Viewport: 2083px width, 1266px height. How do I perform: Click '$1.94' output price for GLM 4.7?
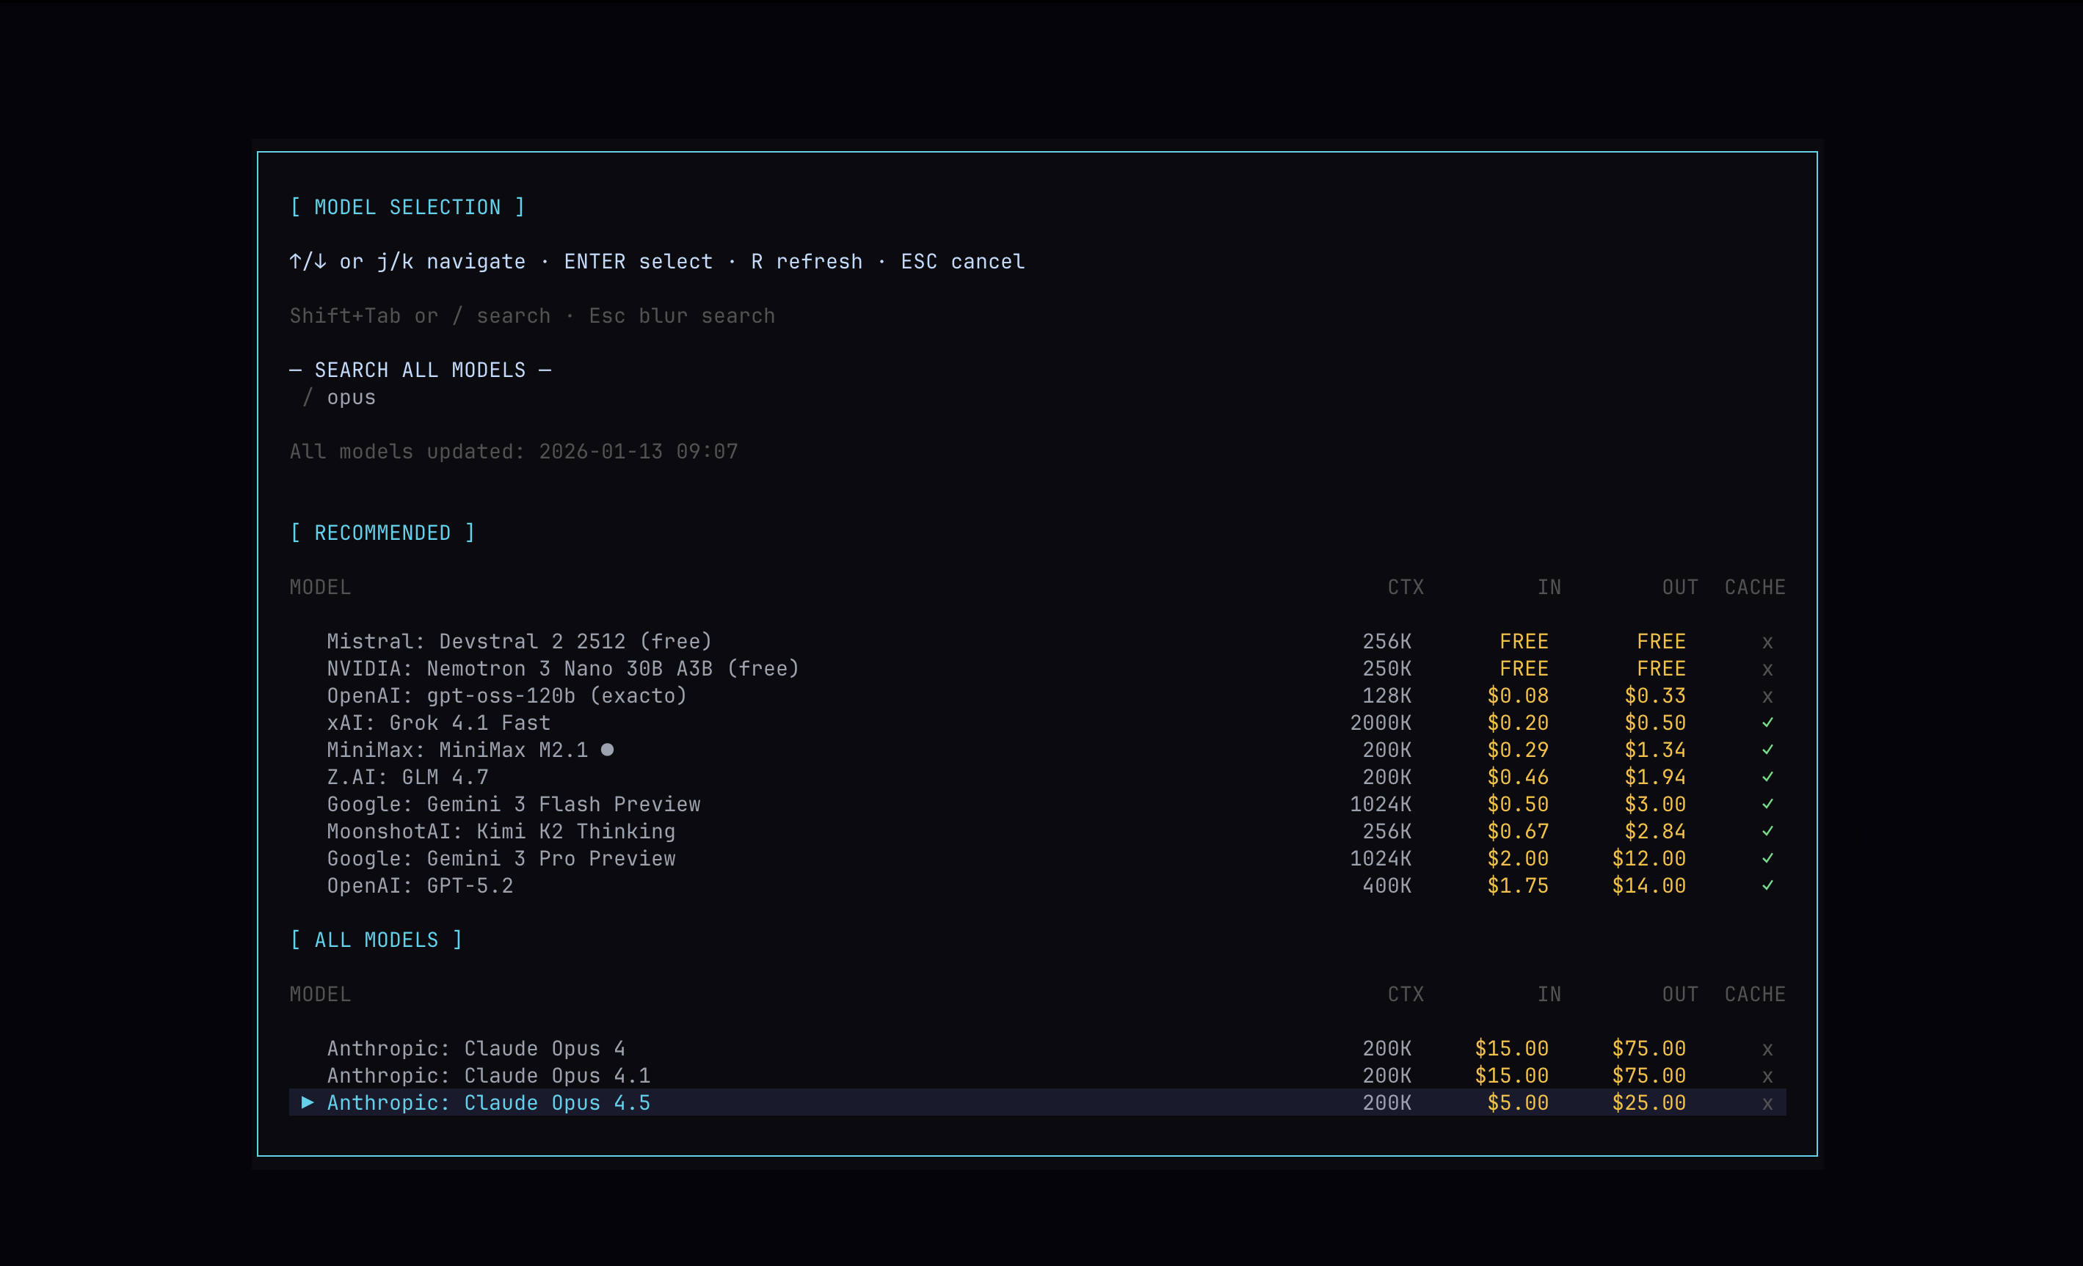click(1655, 777)
